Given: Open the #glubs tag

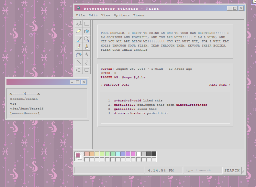Looking at the screenshot, I should pyautogui.click(x=139, y=78).
